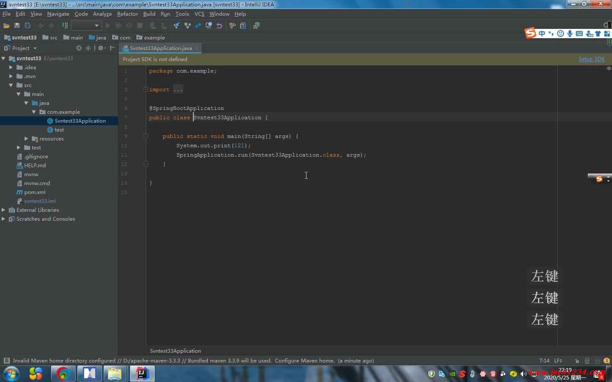612x382 pixels.
Task: Select svntest33.iml file
Action: (x=40, y=201)
